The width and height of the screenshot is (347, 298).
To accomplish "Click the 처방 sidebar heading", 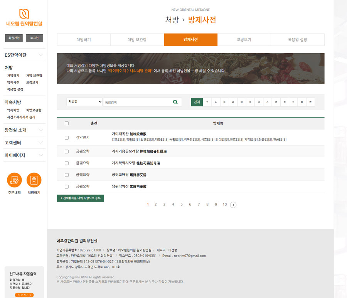I will click(8, 67).
